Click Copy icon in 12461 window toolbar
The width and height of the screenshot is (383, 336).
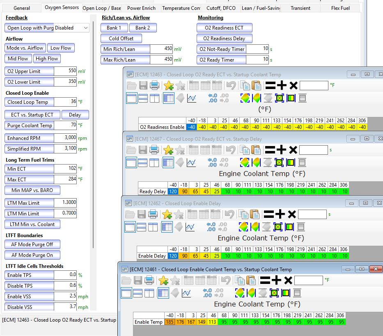point(239,280)
